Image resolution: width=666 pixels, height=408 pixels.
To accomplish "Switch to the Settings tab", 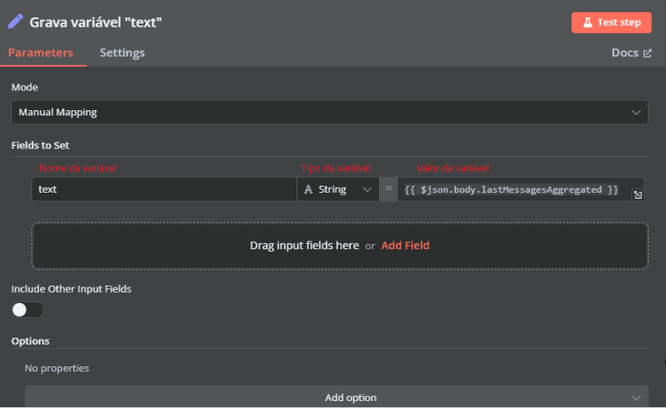I will point(122,53).
